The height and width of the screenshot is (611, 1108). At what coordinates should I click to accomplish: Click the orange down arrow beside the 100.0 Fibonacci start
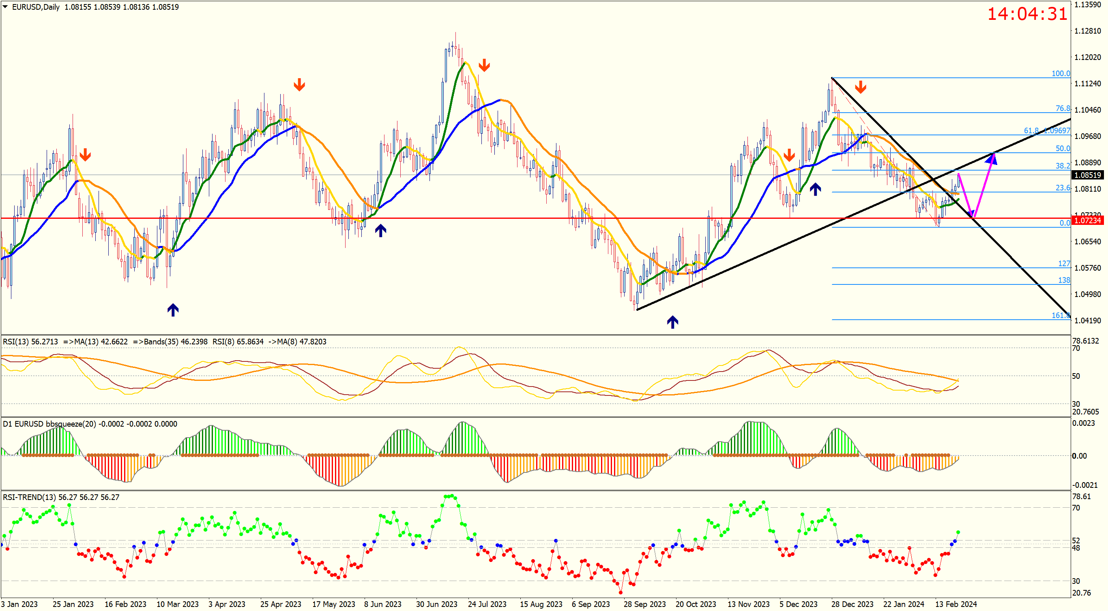860,87
